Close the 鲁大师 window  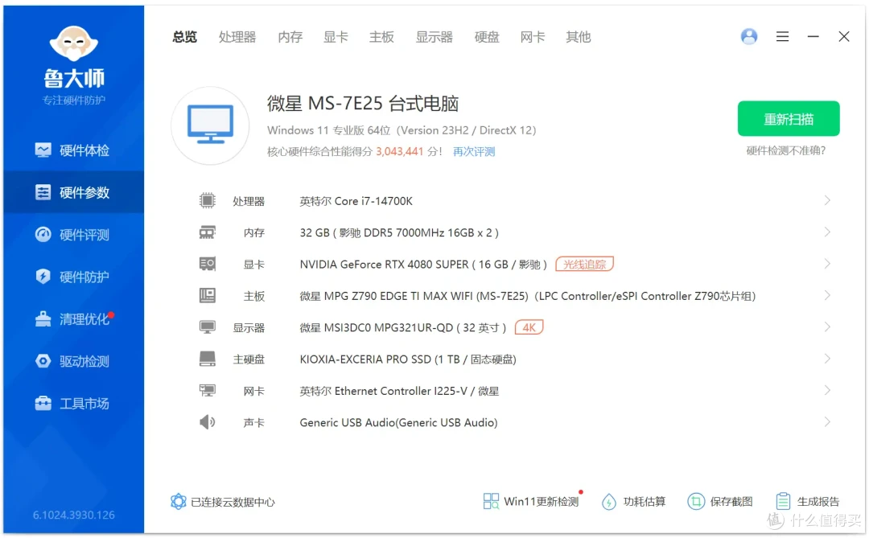(x=844, y=36)
